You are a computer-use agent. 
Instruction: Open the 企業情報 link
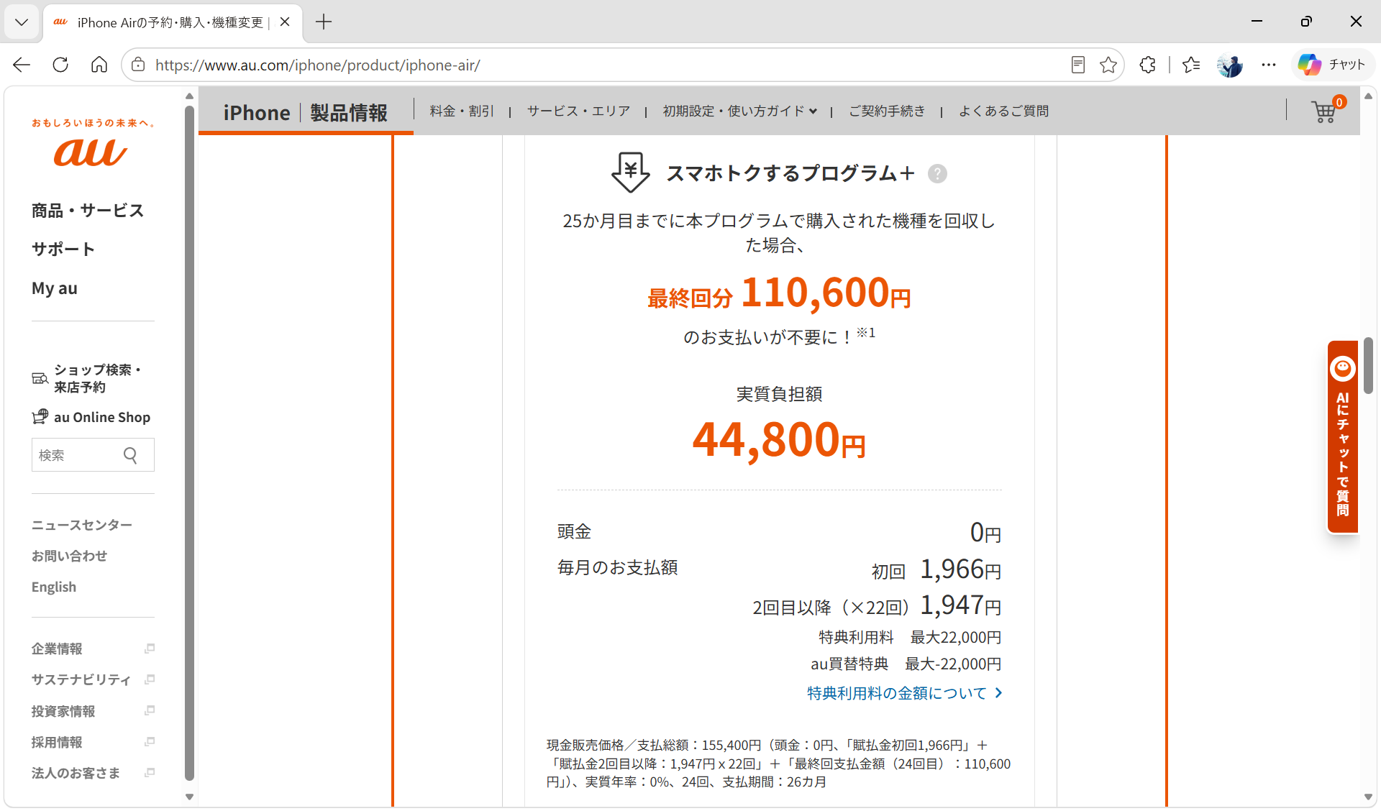click(x=57, y=649)
